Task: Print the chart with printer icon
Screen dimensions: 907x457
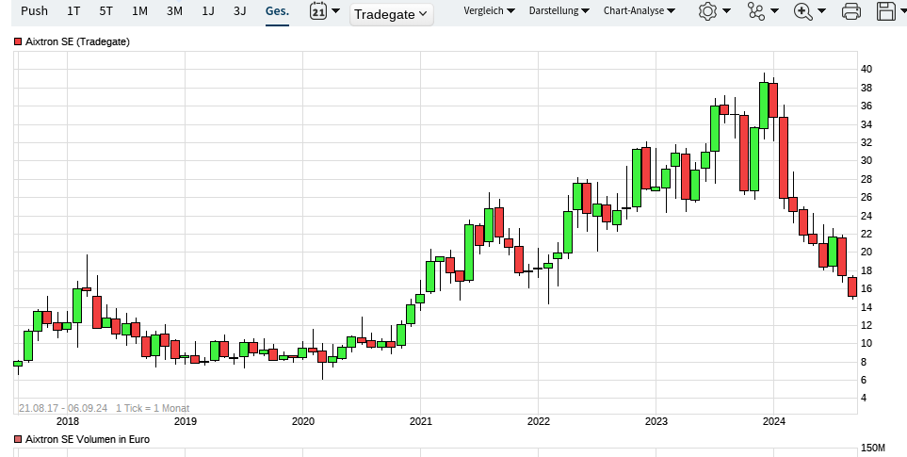Action: pos(850,11)
